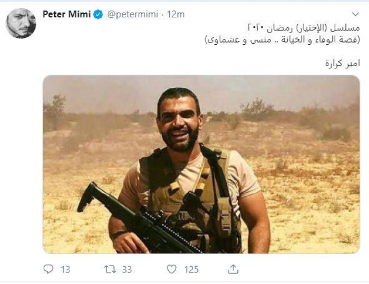This screenshot has width=369, height=284.
Task: Click the reply speech bubble icon
Action: tap(48, 269)
